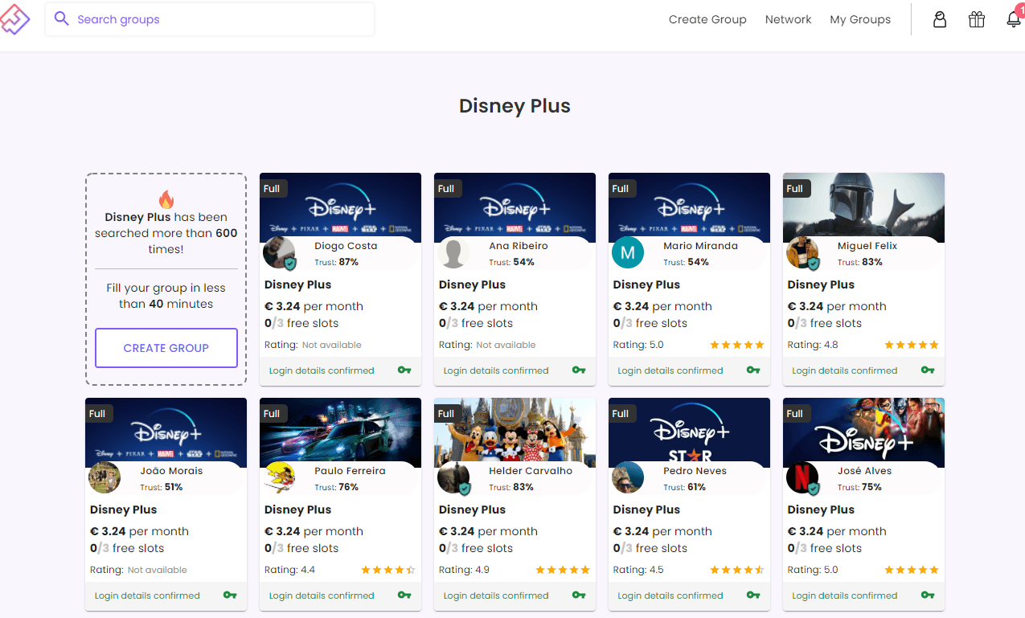Go to the Network page
1025x618 pixels.
tap(788, 19)
